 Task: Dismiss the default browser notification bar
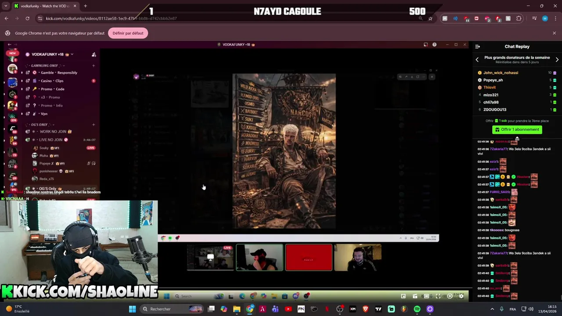pyautogui.click(x=554, y=33)
